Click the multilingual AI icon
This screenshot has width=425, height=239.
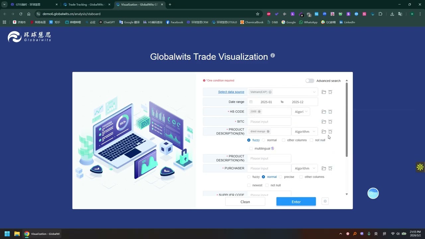point(273,148)
